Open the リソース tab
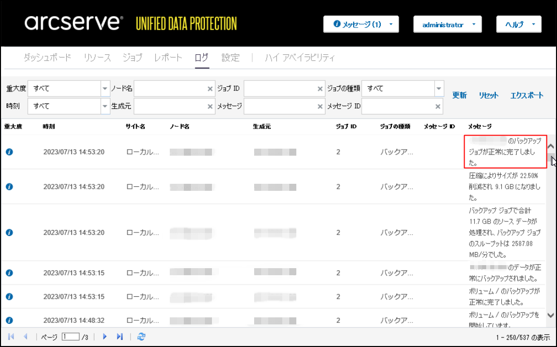 (97, 58)
